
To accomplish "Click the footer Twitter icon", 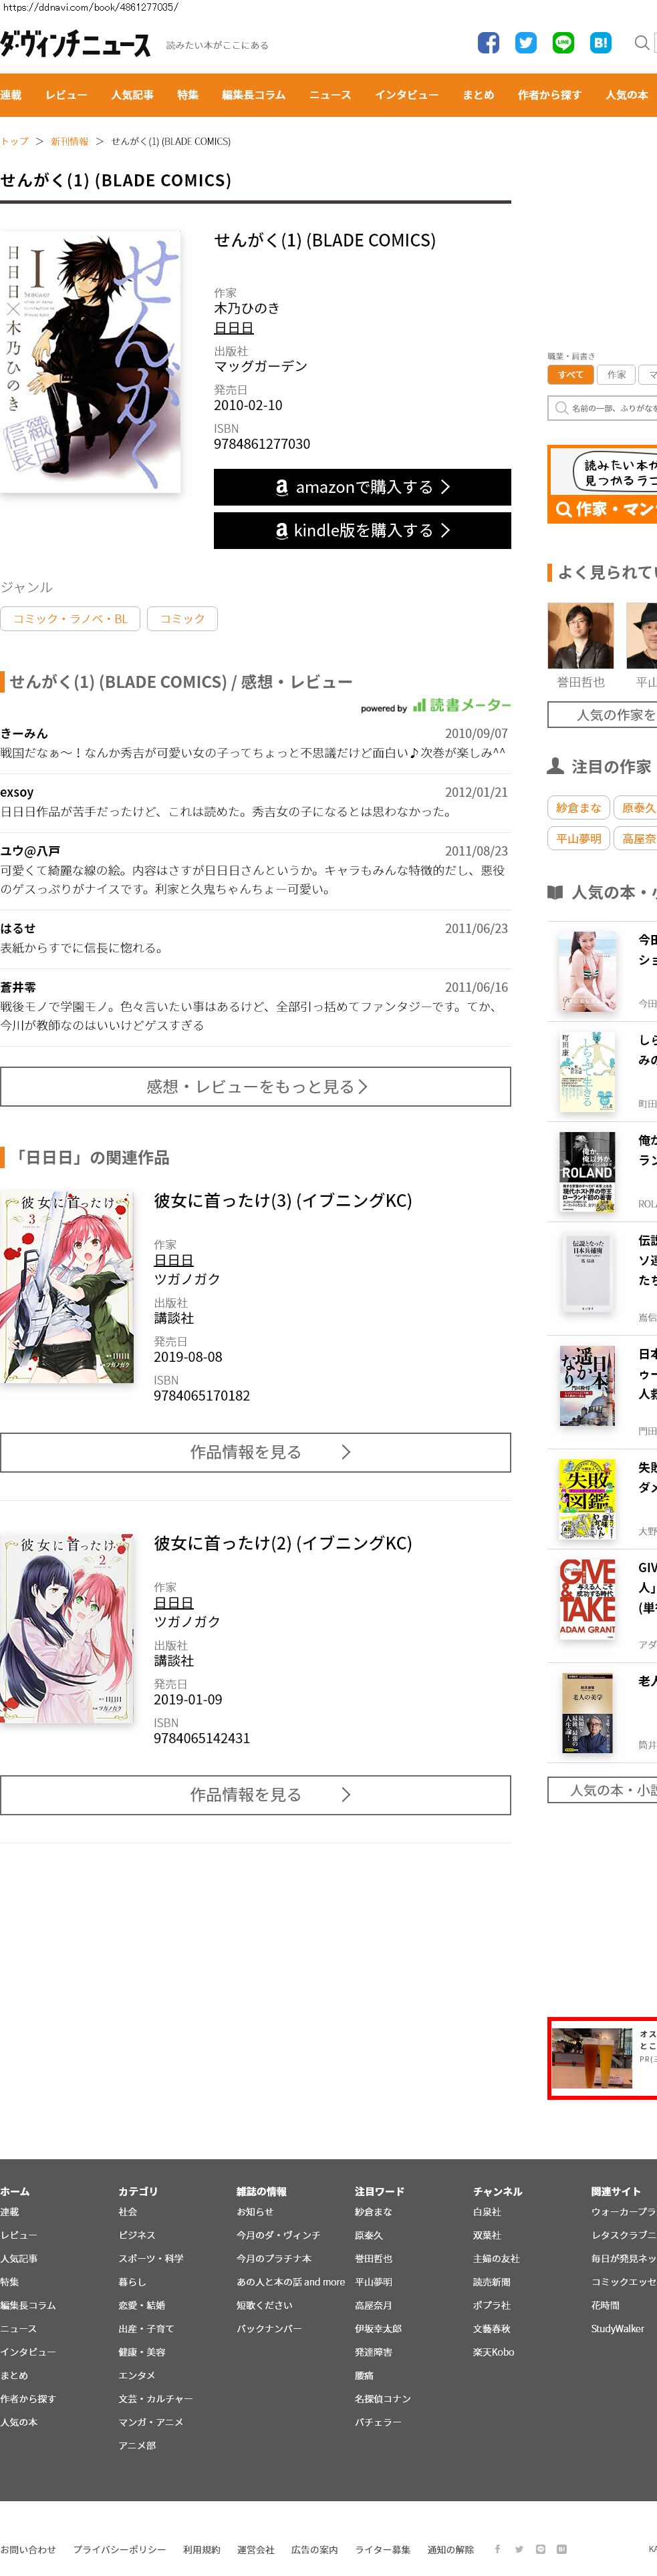I will point(519,2549).
